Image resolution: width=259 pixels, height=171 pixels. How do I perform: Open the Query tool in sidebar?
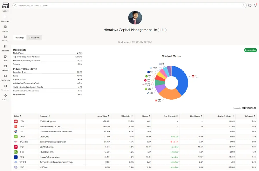coord(5,58)
